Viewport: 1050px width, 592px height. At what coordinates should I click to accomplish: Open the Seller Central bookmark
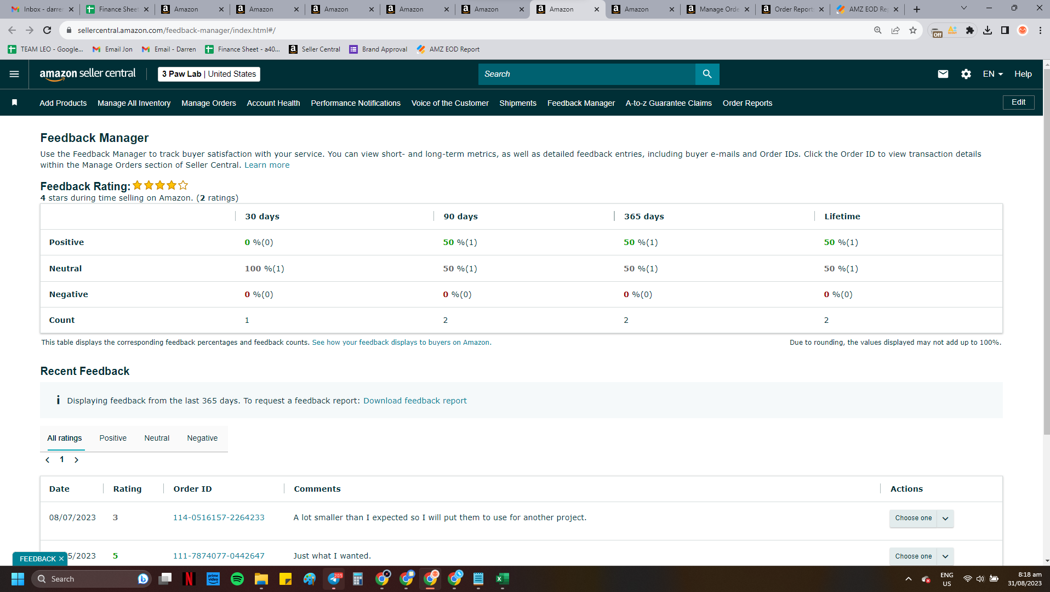[x=315, y=49]
